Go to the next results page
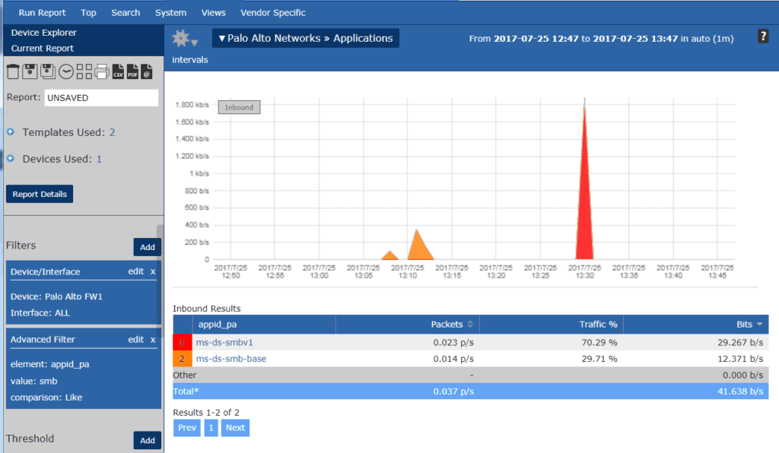Screen dimensions: 779x453 click(236, 428)
